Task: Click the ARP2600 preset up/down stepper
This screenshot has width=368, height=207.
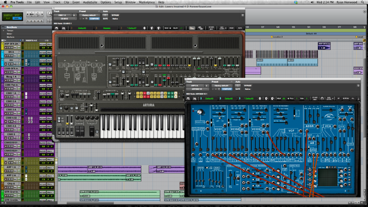Action: point(260,98)
